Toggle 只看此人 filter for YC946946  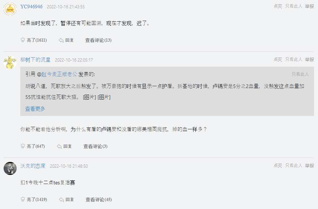[294, 6]
